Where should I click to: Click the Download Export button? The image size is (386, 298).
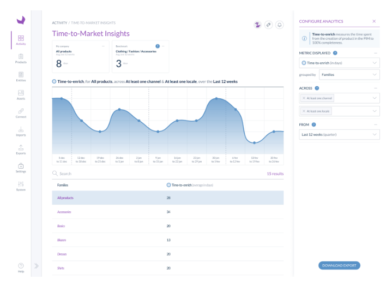339,266
